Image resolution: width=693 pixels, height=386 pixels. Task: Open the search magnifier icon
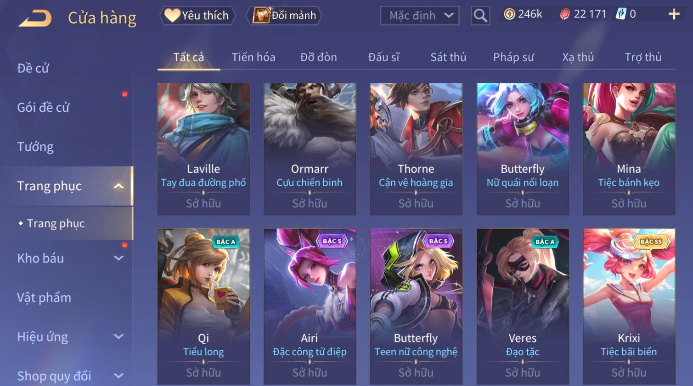480,16
